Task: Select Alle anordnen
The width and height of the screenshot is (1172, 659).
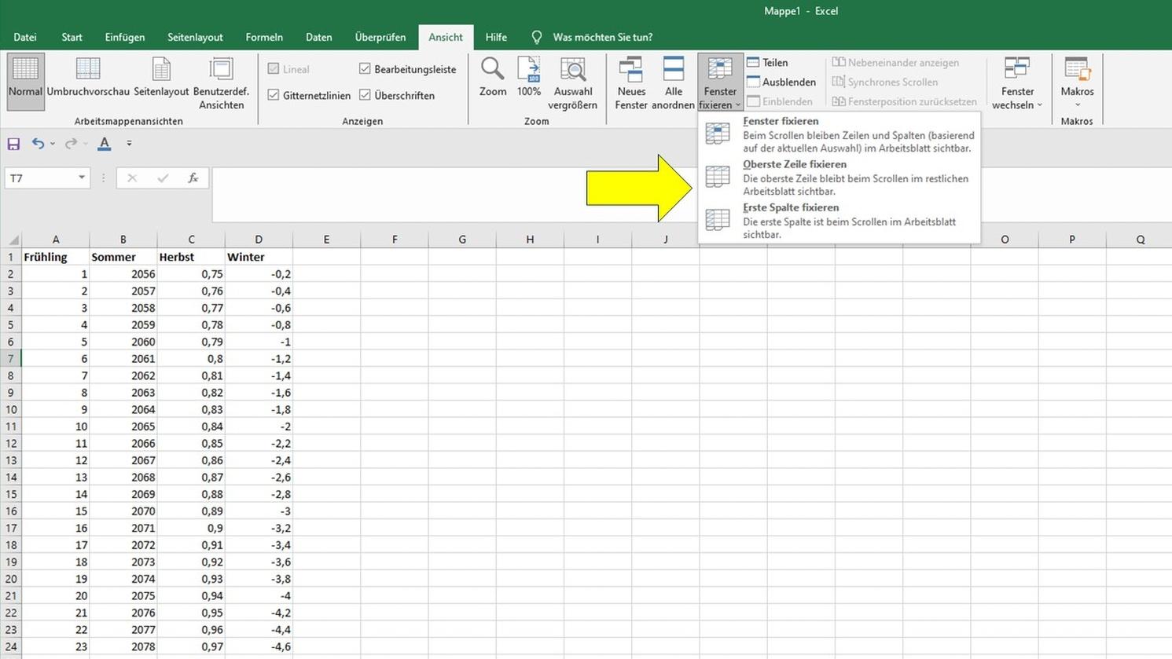Action: (673, 79)
